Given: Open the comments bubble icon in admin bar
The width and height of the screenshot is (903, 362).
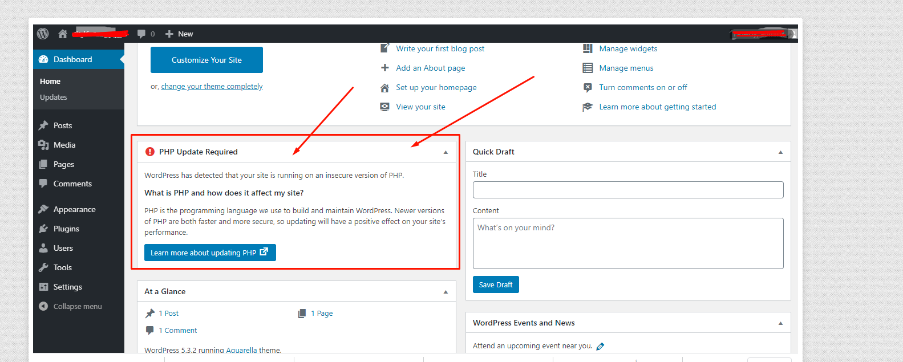Looking at the screenshot, I should (141, 34).
